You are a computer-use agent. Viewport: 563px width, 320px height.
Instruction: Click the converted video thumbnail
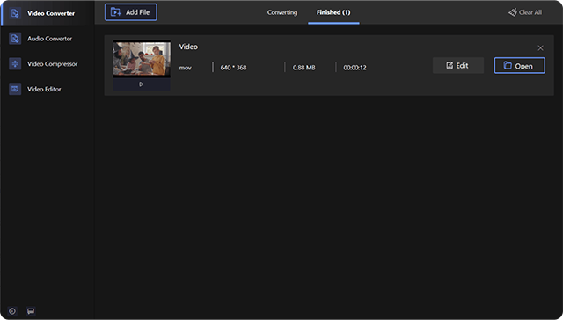pos(142,59)
